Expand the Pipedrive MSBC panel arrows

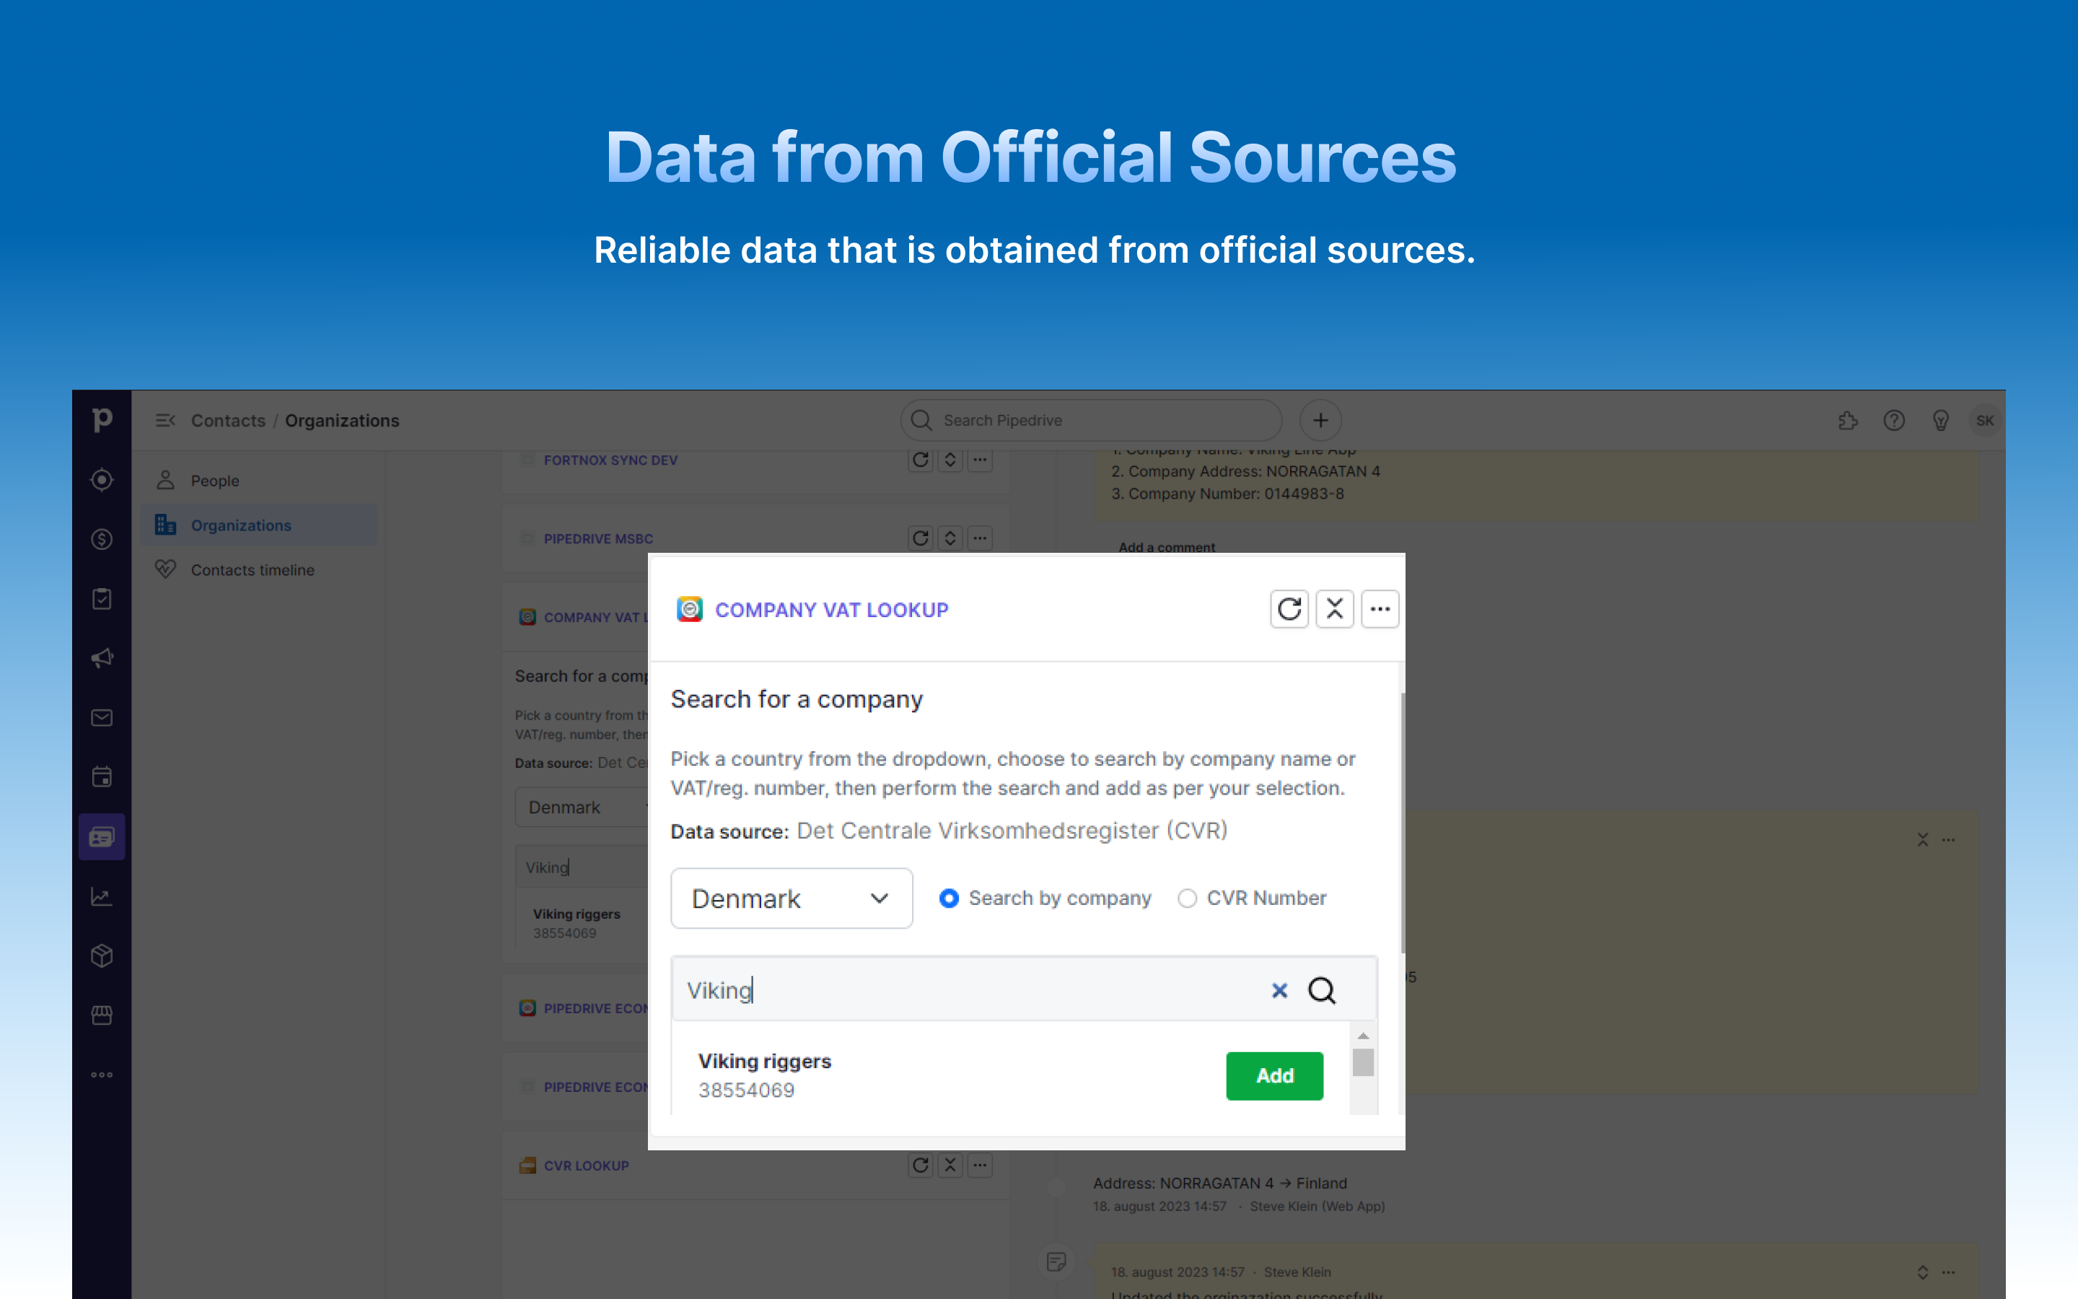[950, 538]
